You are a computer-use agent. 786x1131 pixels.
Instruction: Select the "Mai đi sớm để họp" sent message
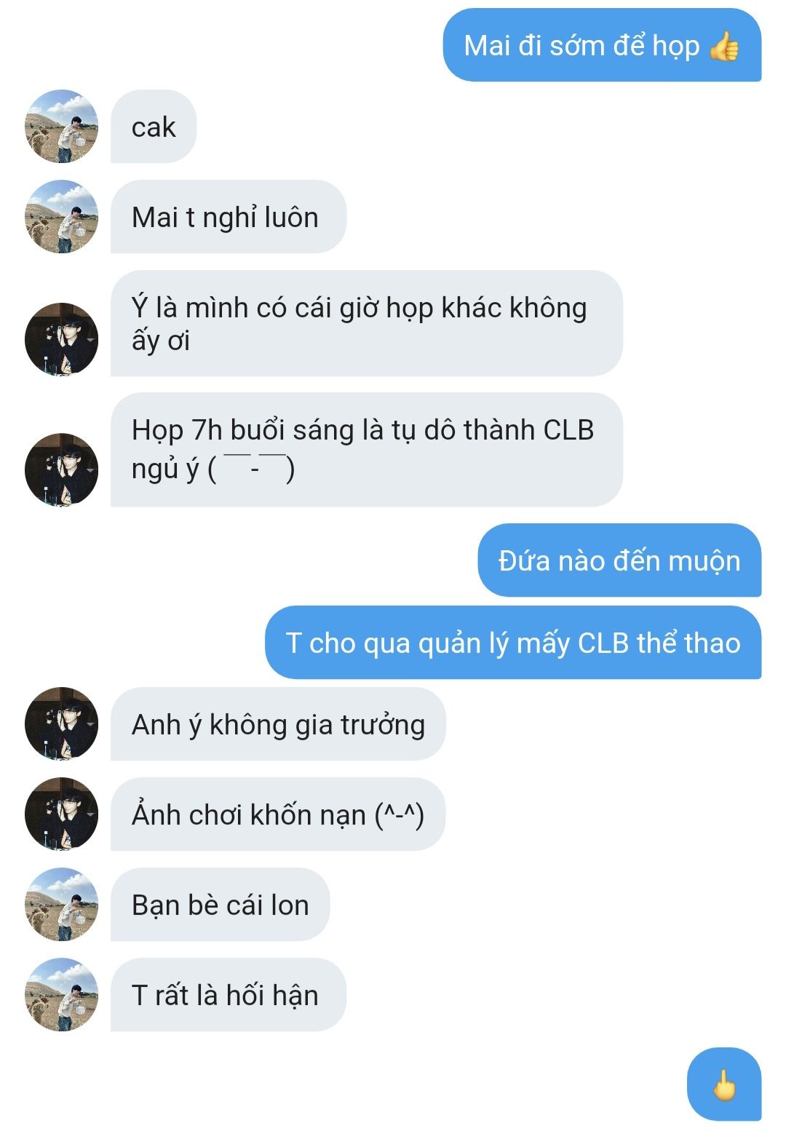[x=602, y=45]
